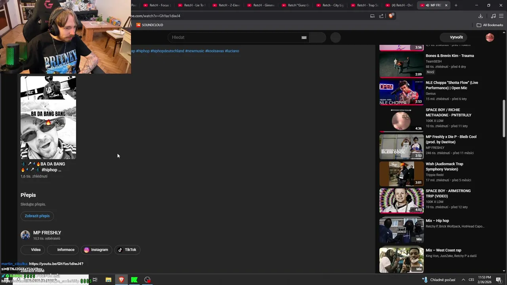Open the Mix – West Coast rap playlist

443,250
